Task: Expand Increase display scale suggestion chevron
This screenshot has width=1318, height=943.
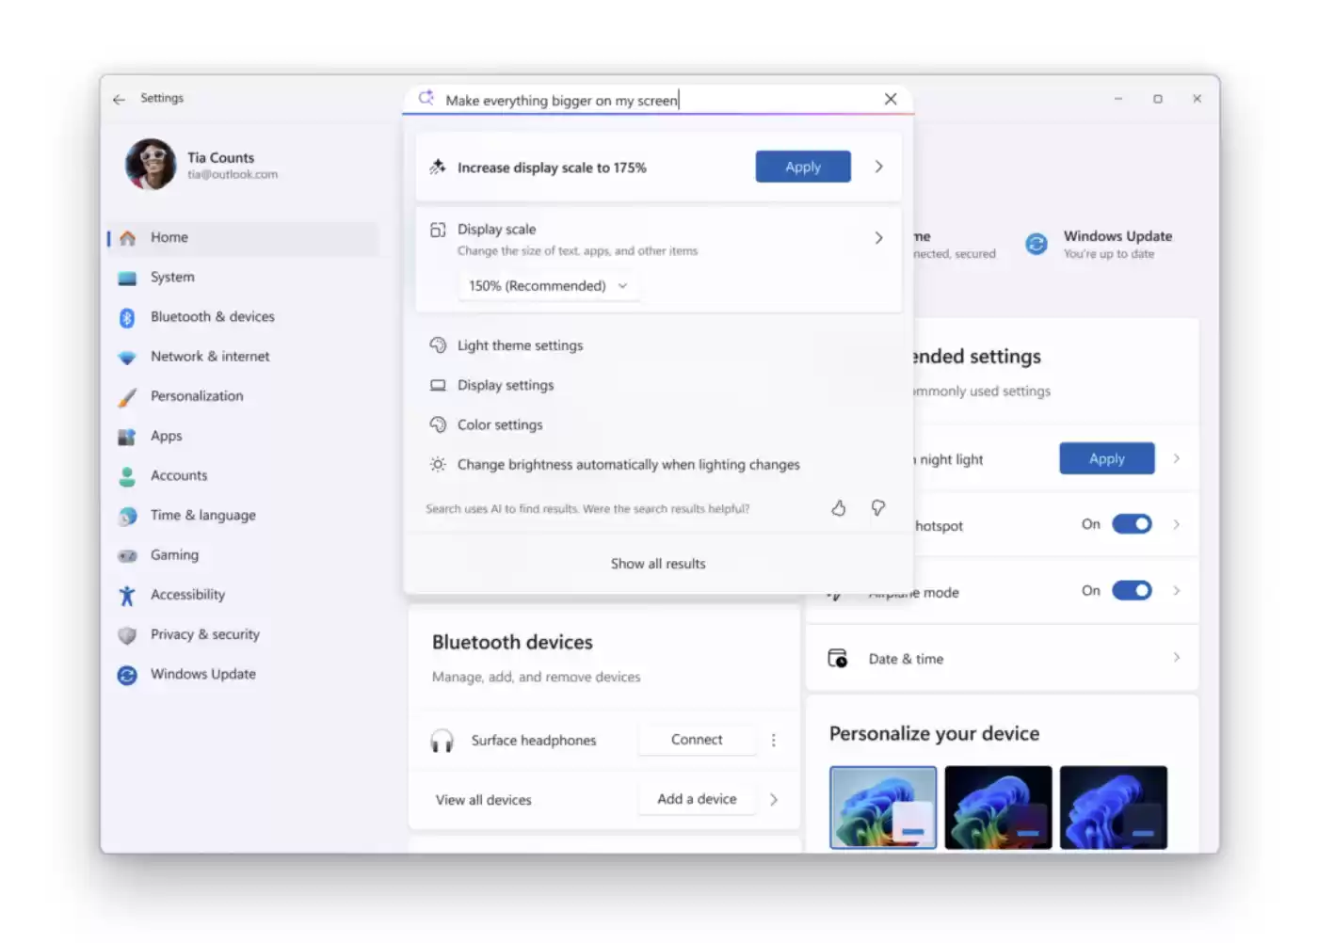Action: point(878,167)
